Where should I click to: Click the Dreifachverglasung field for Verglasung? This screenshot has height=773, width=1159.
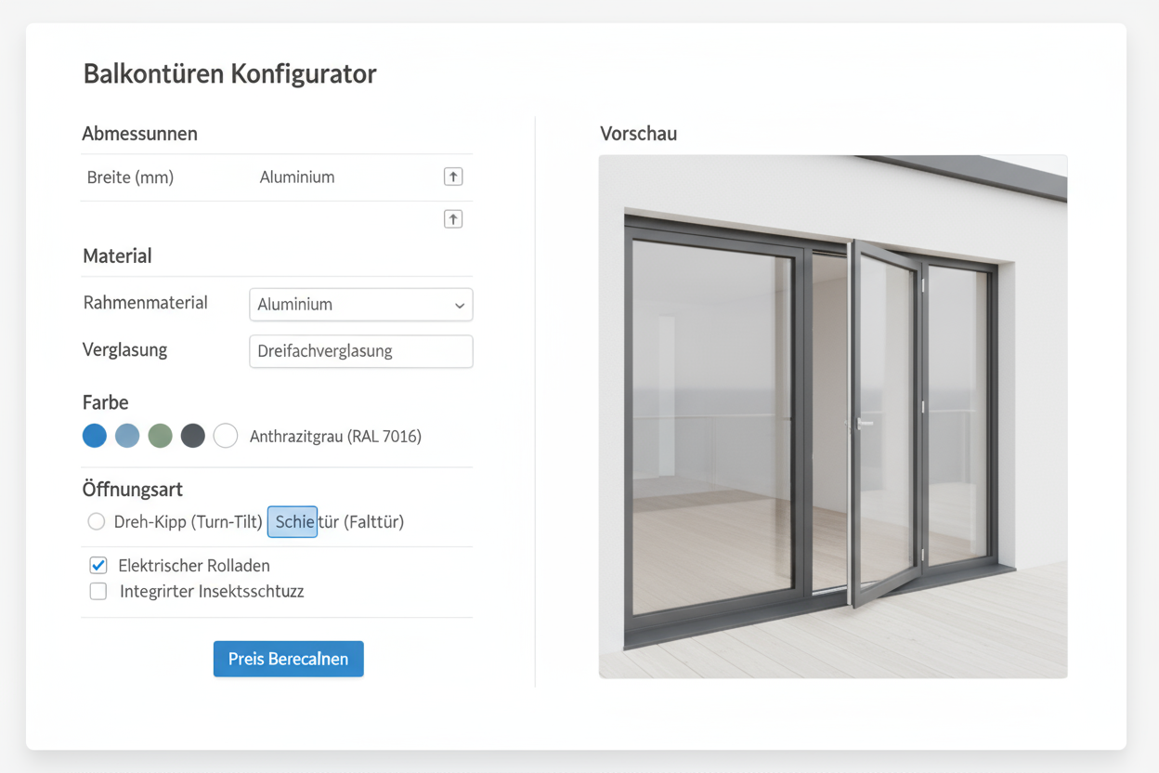pyautogui.click(x=361, y=351)
